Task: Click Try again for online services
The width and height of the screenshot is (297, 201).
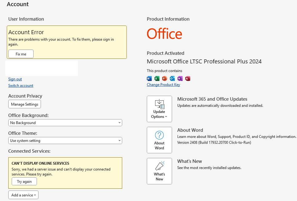Action: [x=24, y=182]
